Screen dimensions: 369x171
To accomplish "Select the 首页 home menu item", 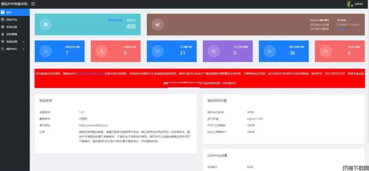I will click(15, 12).
